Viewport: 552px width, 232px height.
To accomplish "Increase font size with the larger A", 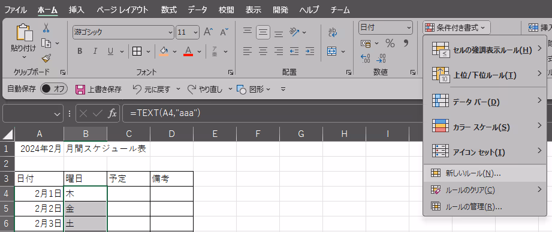I will 209,32.
